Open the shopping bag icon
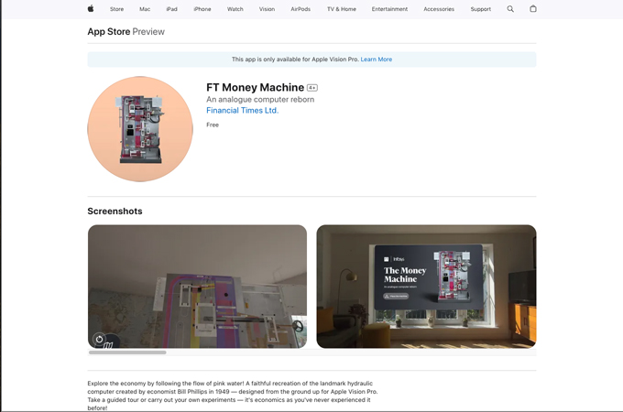The image size is (623, 412). pos(533,9)
